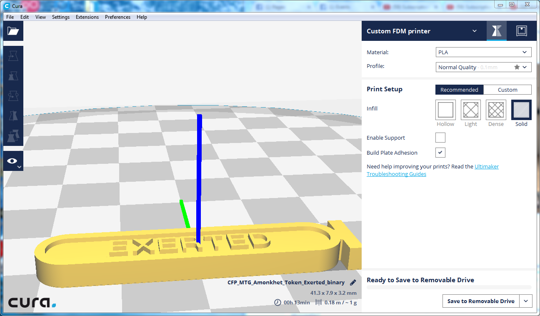Choose Hollow infill option
The width and height of the screenshot is (540, 316).
pyautogui.click(x=445, y=110)
